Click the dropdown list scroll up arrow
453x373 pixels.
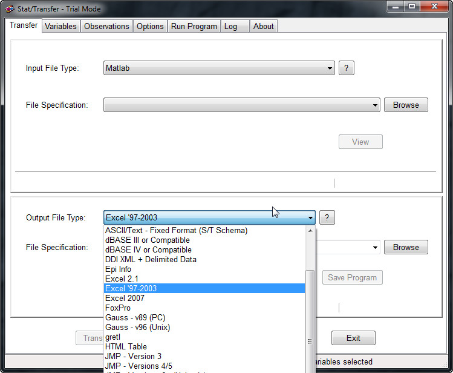click(x=310, y=231)
